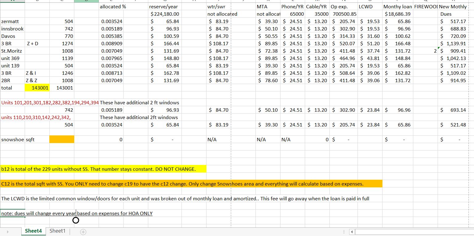Image resolution: width=474 pixels, height=236 pixels.
Task: Select the 'Z & I' cell
Action: pyautogui.click(x=37, y=73)
